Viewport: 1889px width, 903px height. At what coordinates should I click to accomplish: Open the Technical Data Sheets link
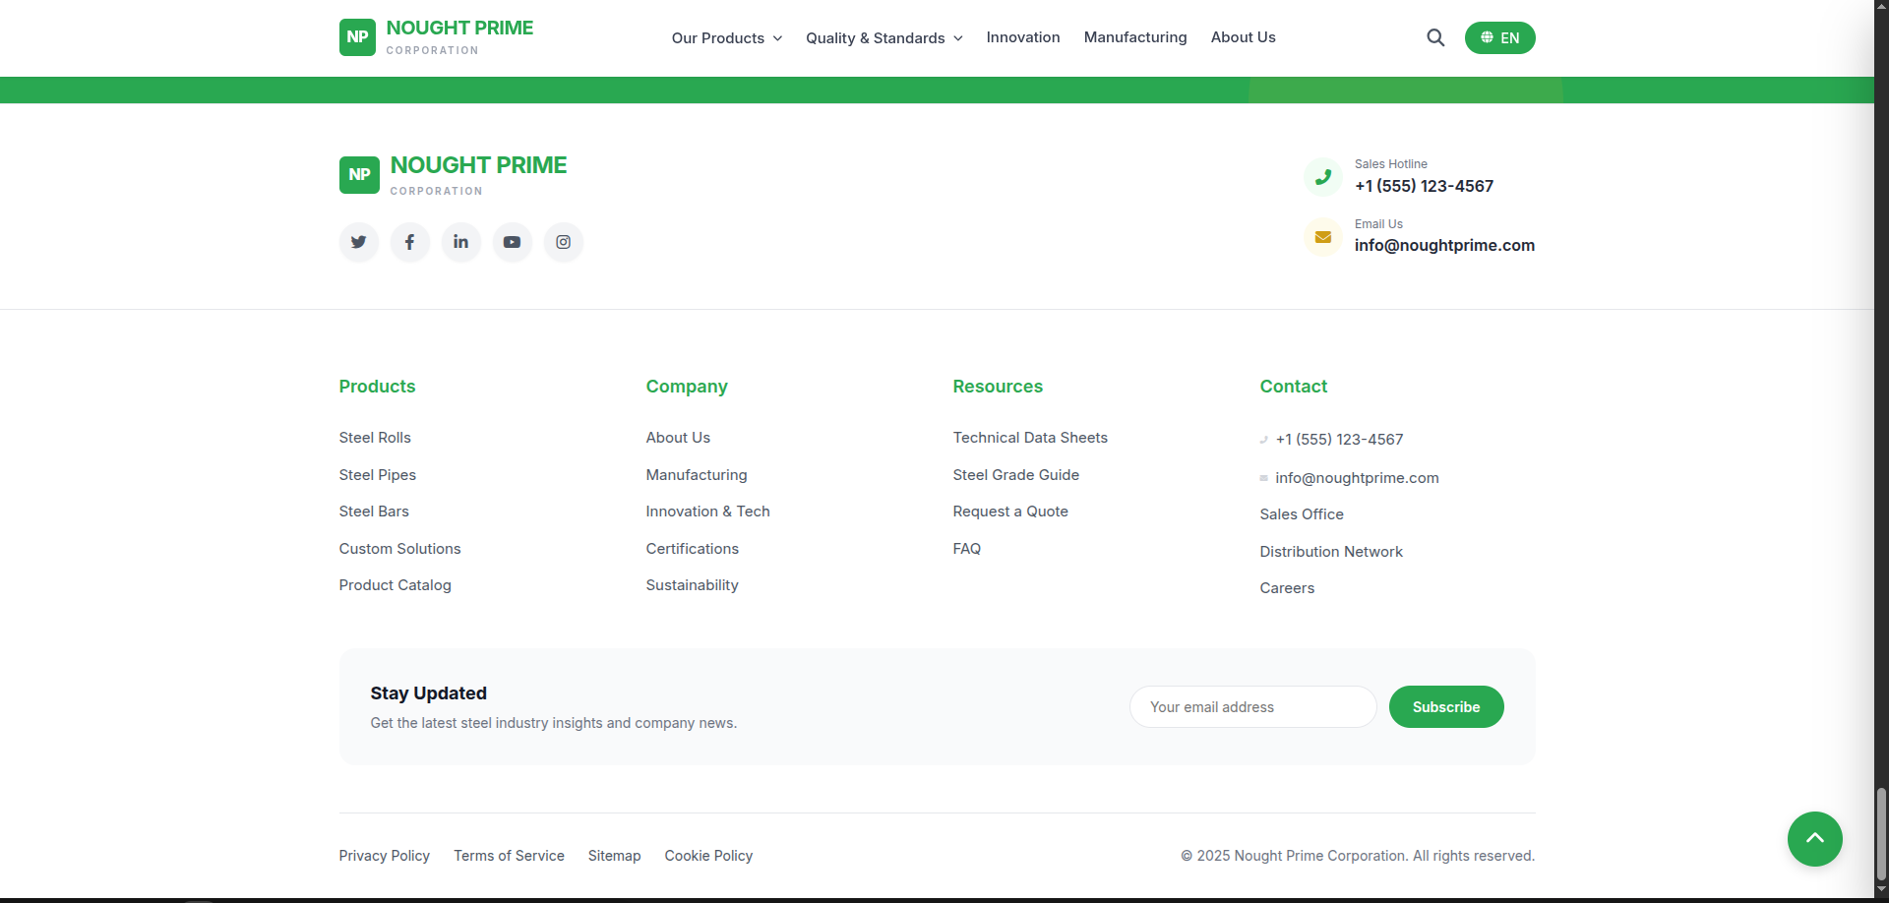1030,438
